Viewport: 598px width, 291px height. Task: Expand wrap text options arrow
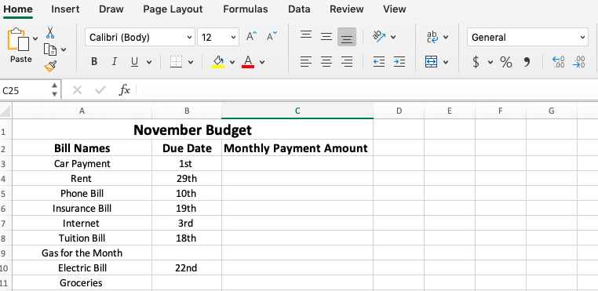pos(446,38)
